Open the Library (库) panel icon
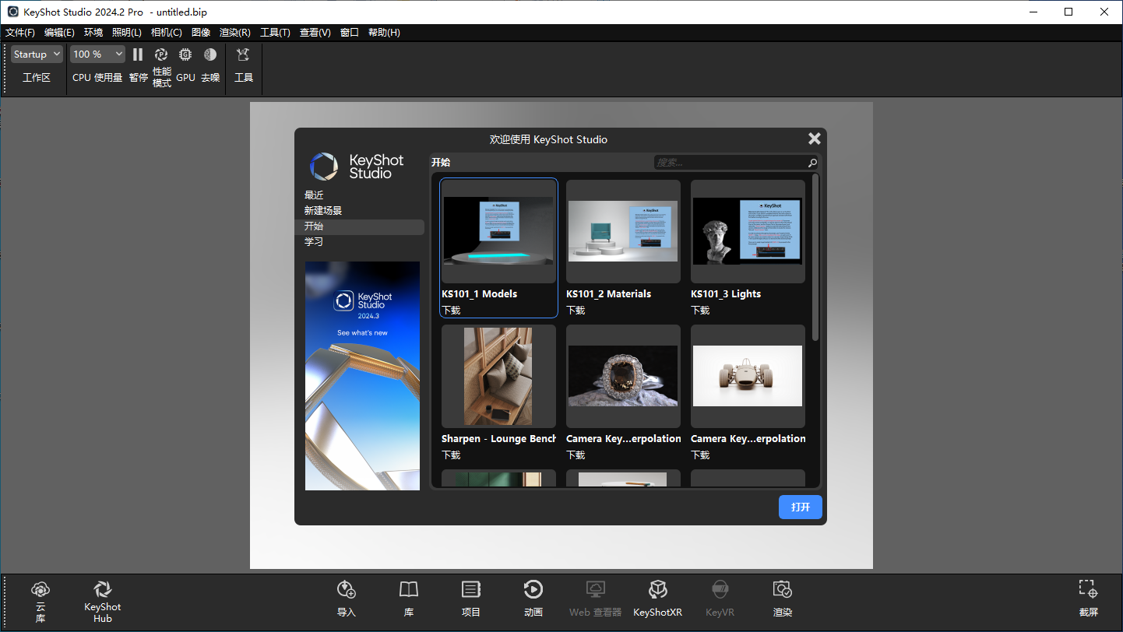Image resolution: width=1123 pixels, height=632 pixels. 409,599
